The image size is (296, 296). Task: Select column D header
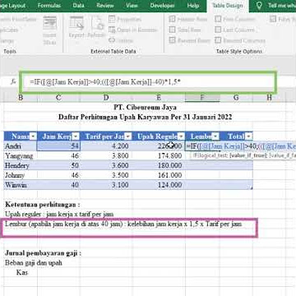(x=106, y=98)
